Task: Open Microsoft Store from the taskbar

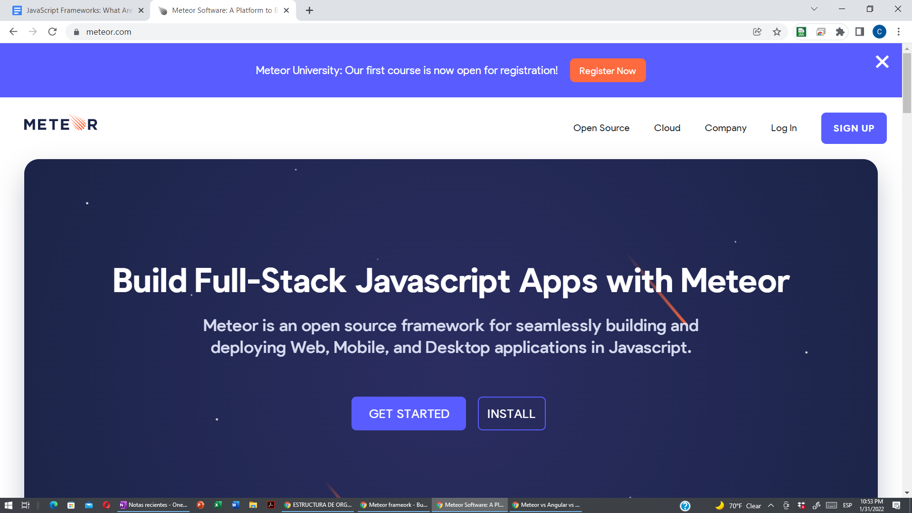Action: point(71,505)
